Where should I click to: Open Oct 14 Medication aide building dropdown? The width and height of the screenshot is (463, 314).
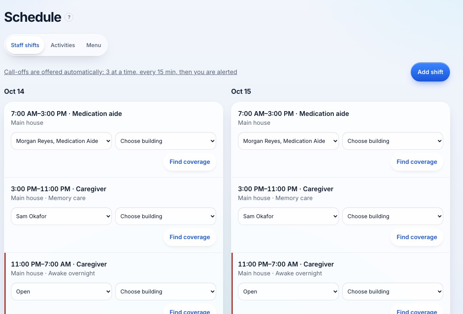point(165,141)
